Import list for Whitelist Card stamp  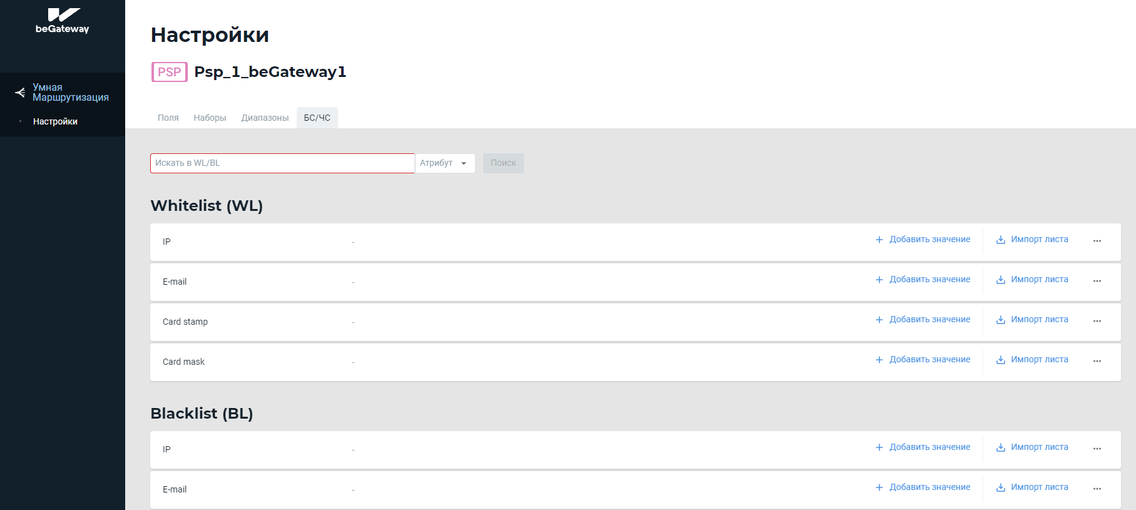point(1032,320)
